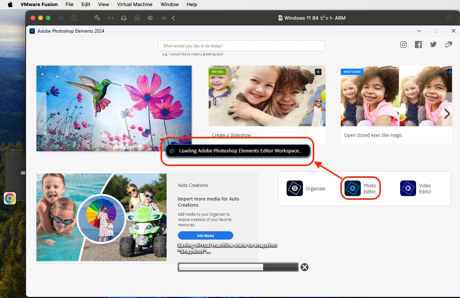Launch the Photo Editor
This screenshot has height=298, width=460.
pos(360,188)
